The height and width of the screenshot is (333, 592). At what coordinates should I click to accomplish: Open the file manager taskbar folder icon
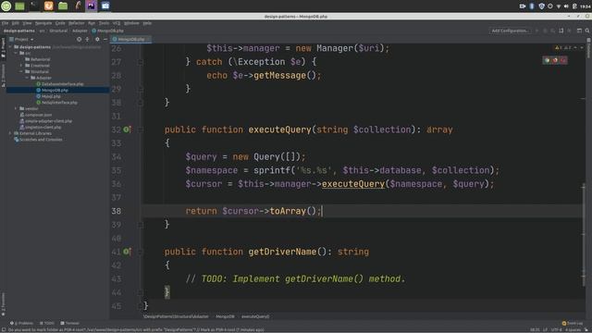pos(63,6)
